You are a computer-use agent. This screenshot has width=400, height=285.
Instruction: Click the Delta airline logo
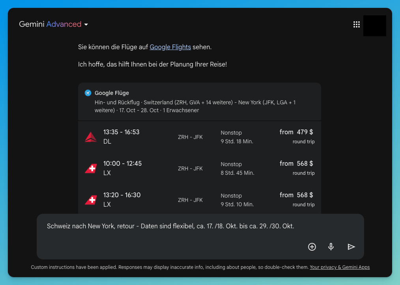tap(91, 137)
